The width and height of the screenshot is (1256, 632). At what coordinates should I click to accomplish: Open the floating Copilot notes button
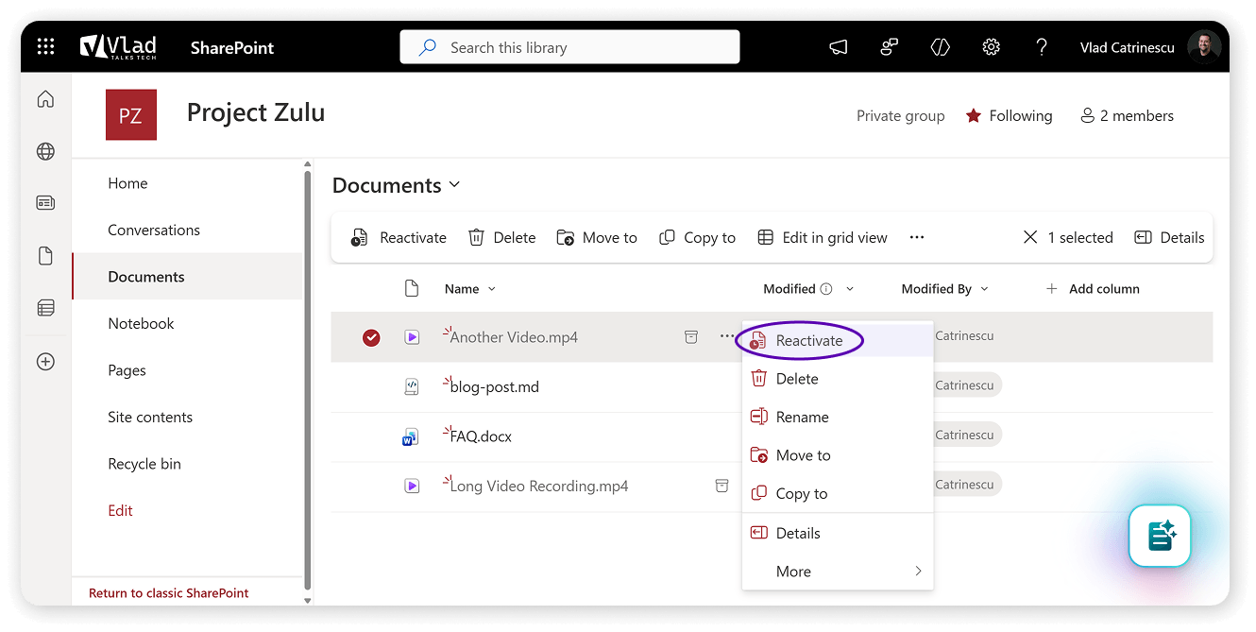[1160, 536]
